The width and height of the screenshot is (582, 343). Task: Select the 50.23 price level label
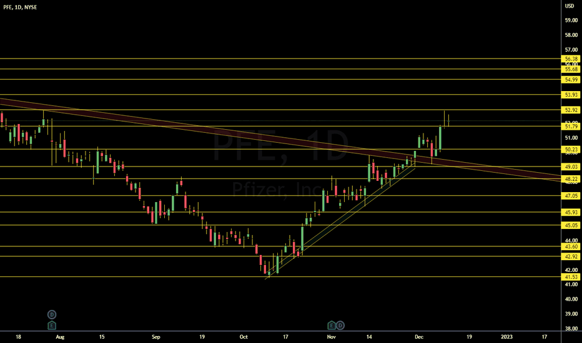(x=571, y=150)
